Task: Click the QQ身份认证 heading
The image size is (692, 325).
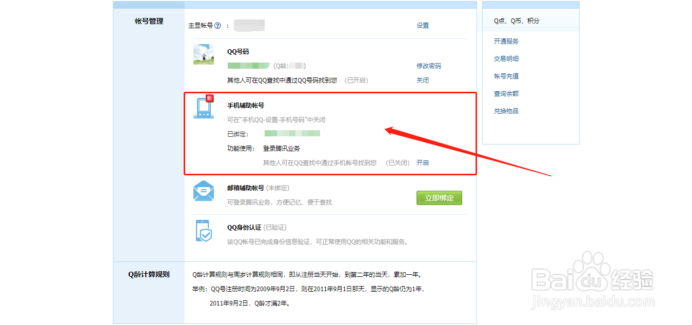Action: [x=244, y=228]
